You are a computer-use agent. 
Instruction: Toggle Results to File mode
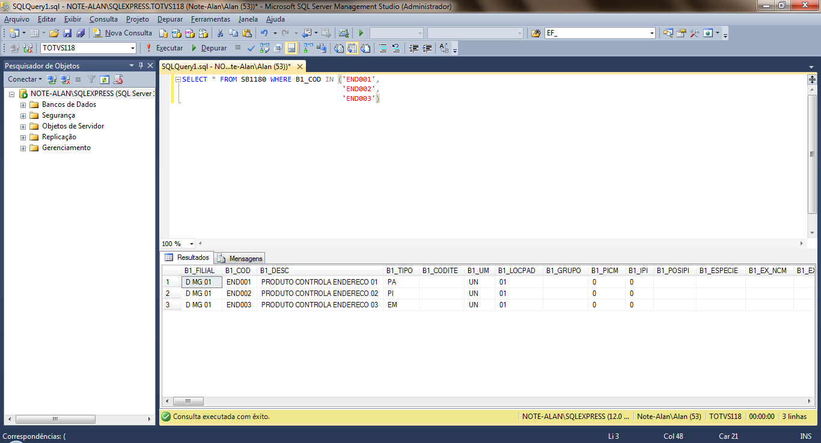point(365,48)
